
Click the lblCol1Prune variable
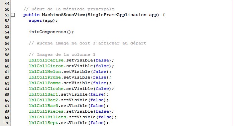(x=45, y=77)
